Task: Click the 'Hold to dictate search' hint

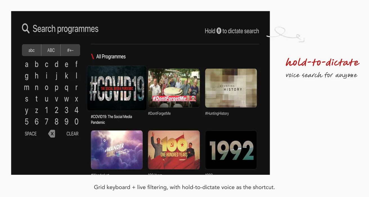Action: coord(232,31)
